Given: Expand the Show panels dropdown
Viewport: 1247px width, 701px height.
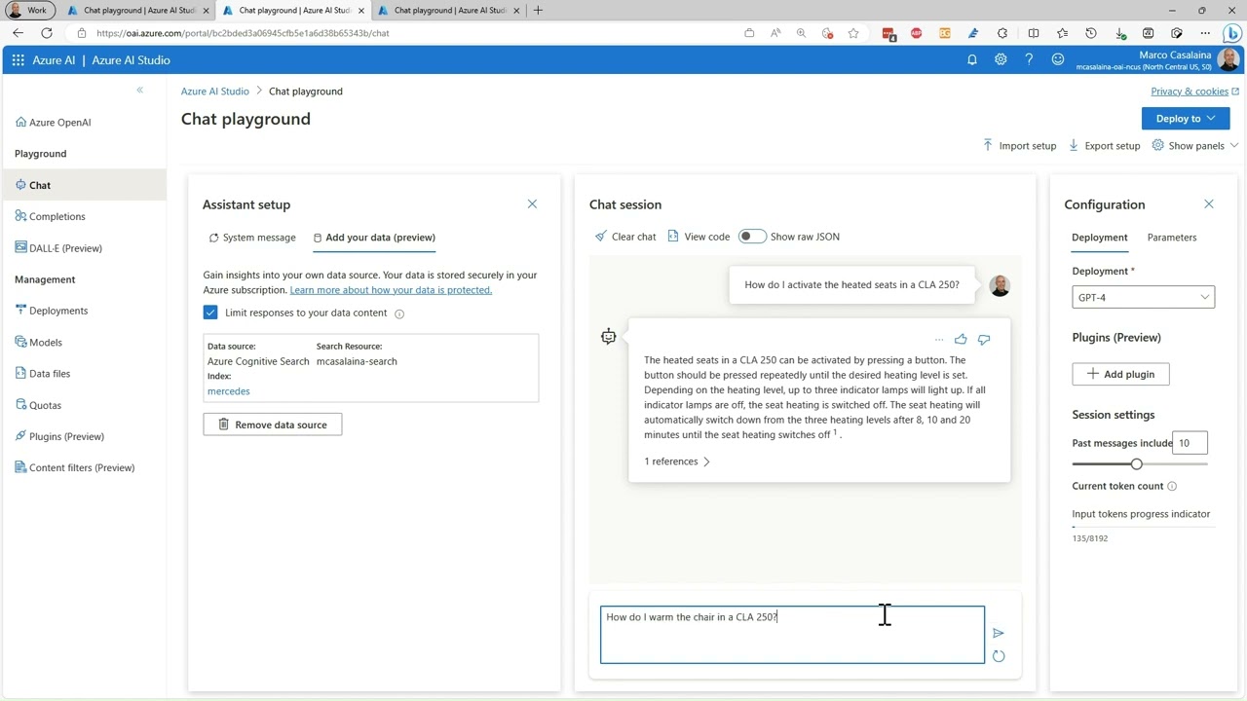Looking at the screenshot, I should coord(1195,146).
